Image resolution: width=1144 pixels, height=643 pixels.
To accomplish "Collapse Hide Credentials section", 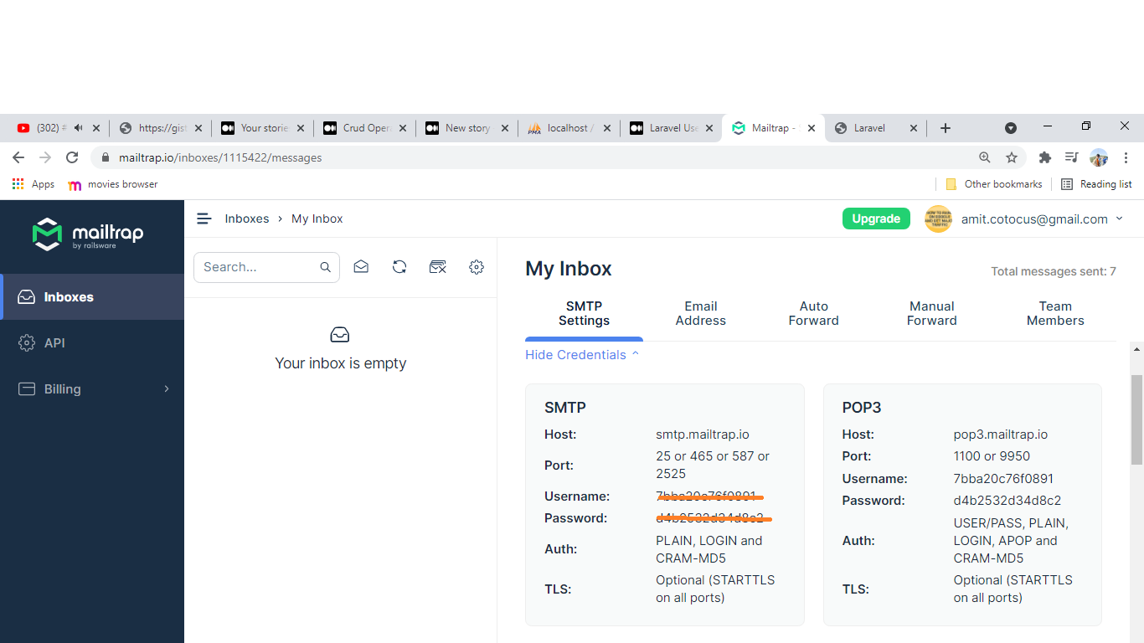I will click(582, 355).
